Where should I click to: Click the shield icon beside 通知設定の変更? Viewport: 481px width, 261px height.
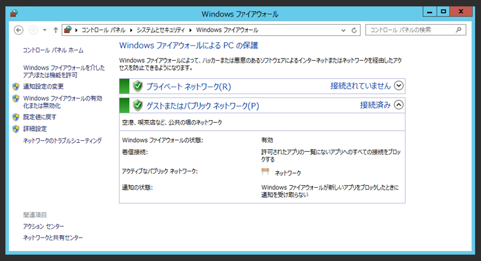click(x=16, y=87)
